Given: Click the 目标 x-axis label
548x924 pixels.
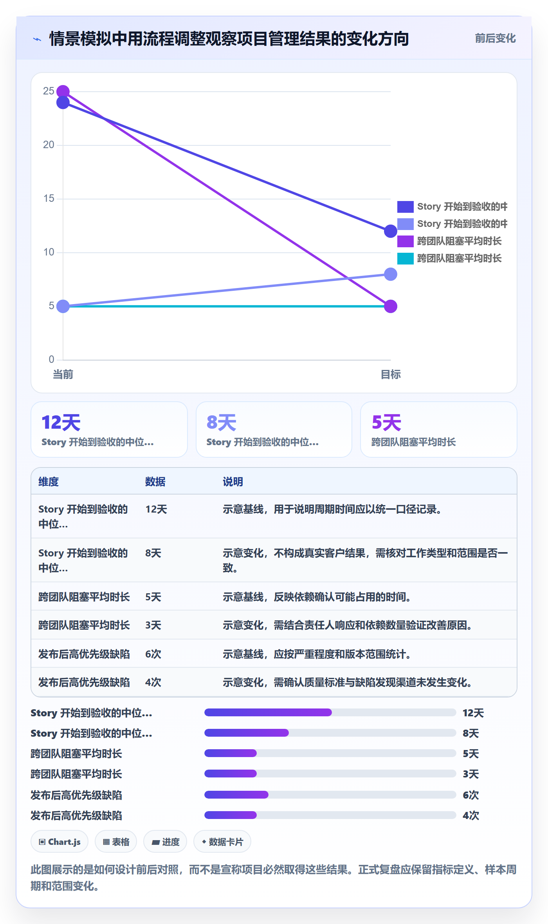Looking at the screenshot, I should click(390, 374).
